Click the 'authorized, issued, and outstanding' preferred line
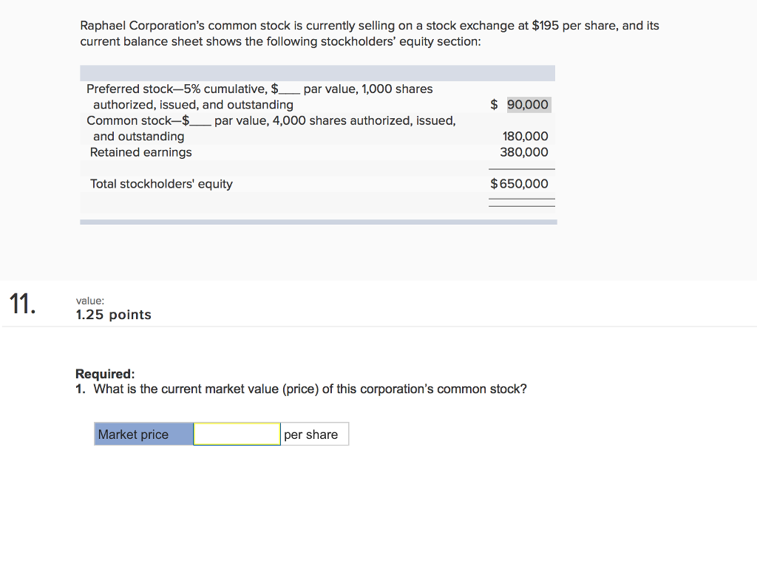The image size is (757, 563). (193, 105)
